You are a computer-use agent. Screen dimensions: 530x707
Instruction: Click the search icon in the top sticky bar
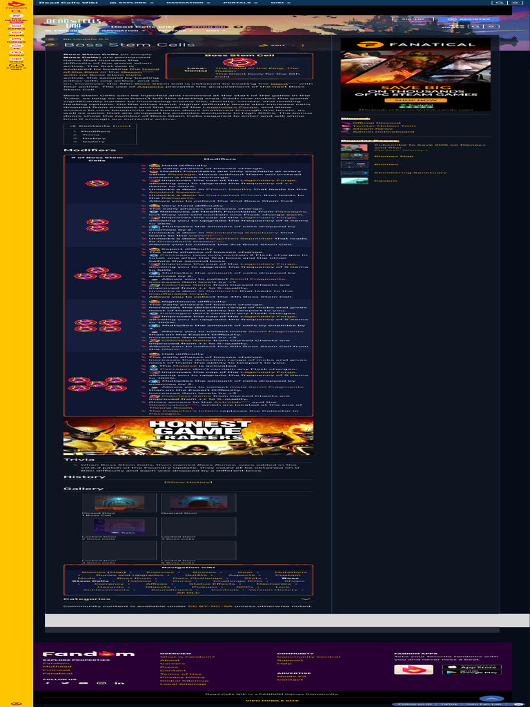tap(499, 3)
